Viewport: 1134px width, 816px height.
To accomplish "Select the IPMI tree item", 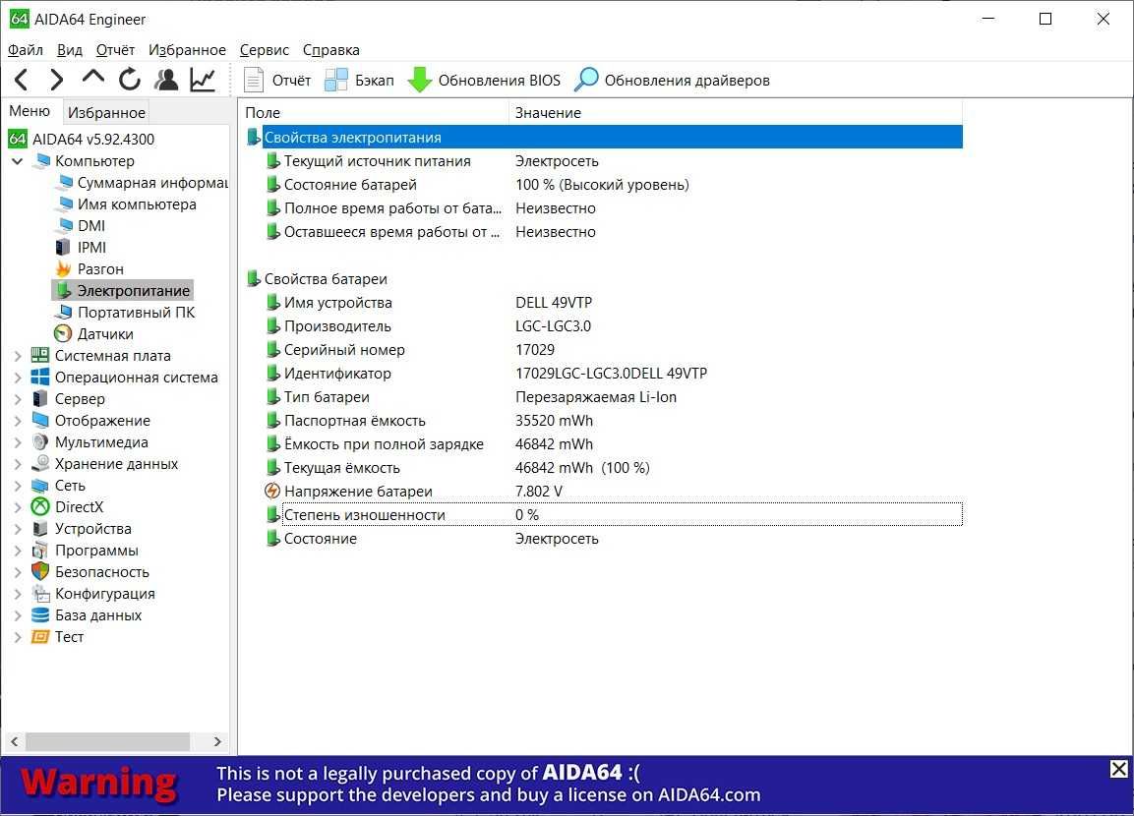I will click(x=81, y=247).
